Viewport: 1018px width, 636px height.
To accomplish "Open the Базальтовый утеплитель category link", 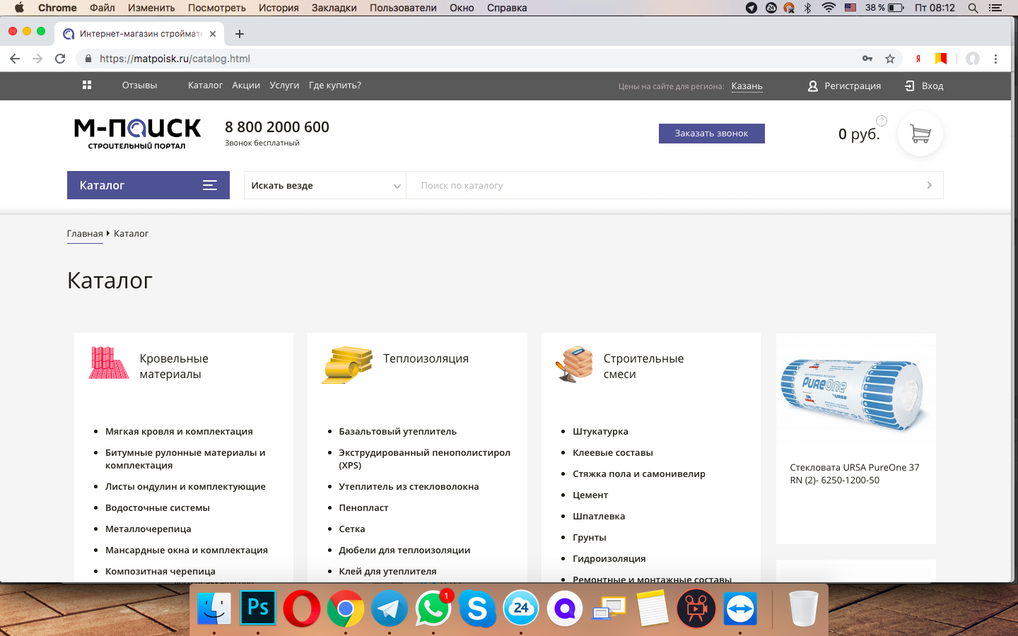I will tap(397, 431).
